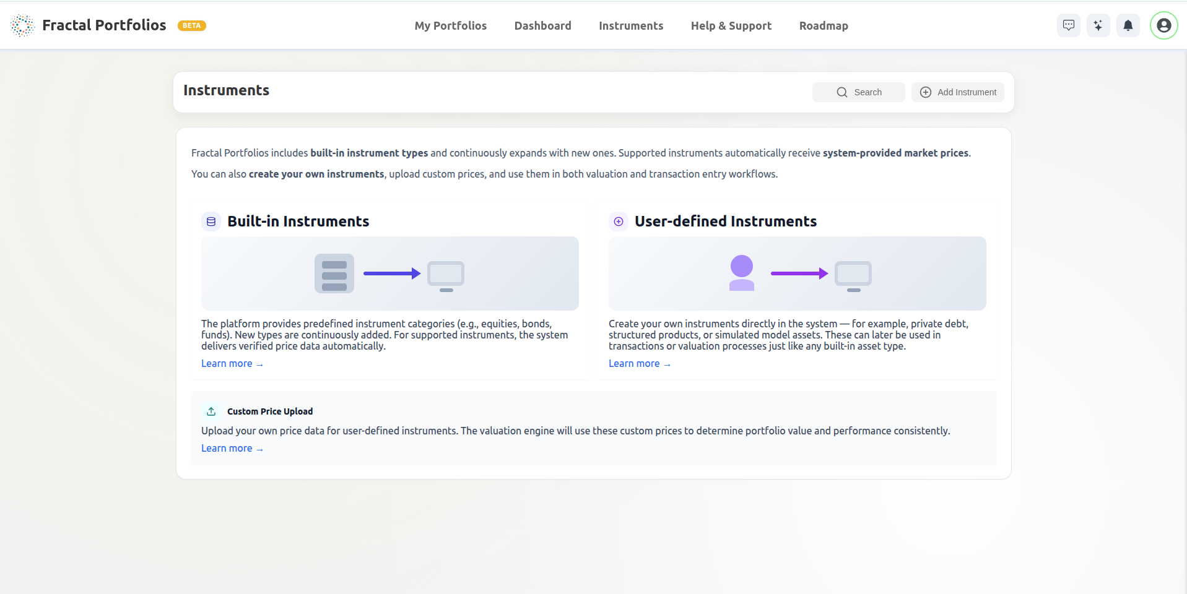The width and height of the screenshot is (1187, 594).
Task: Follow Learn more under Built-in Instruments
Action: (232, 364)
